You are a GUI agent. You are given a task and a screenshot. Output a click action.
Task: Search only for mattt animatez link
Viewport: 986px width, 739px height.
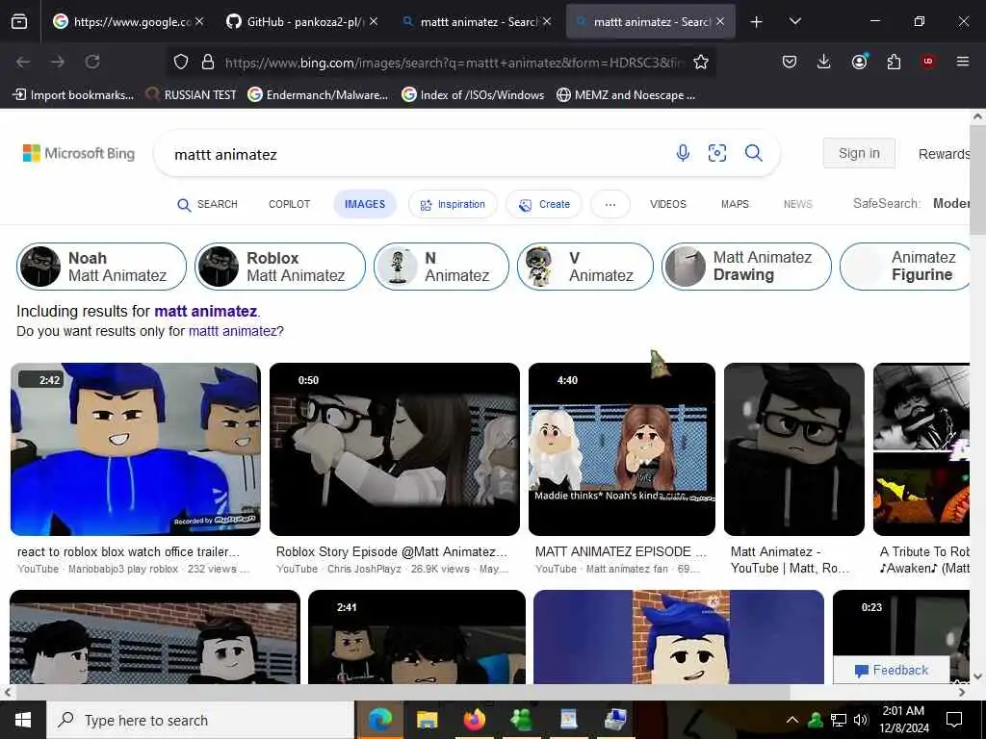pos(233,331)
